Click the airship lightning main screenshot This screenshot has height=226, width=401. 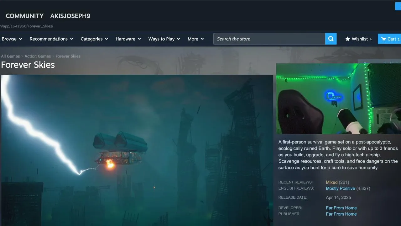pos(137,150)
